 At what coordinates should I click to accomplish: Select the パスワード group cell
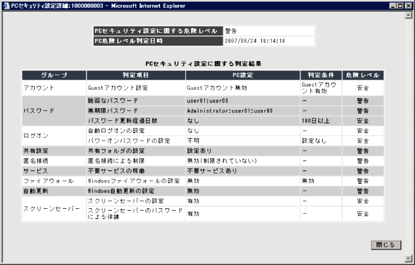pyautogui.click(x=54, y=111)
